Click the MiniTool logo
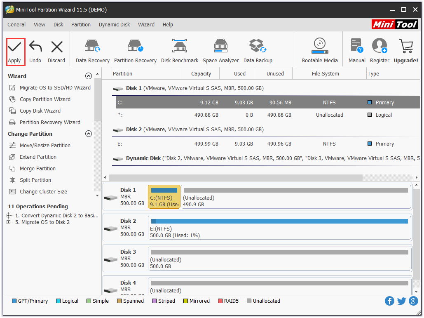Viewport: 424px width, 318px height. coord(395,25)
